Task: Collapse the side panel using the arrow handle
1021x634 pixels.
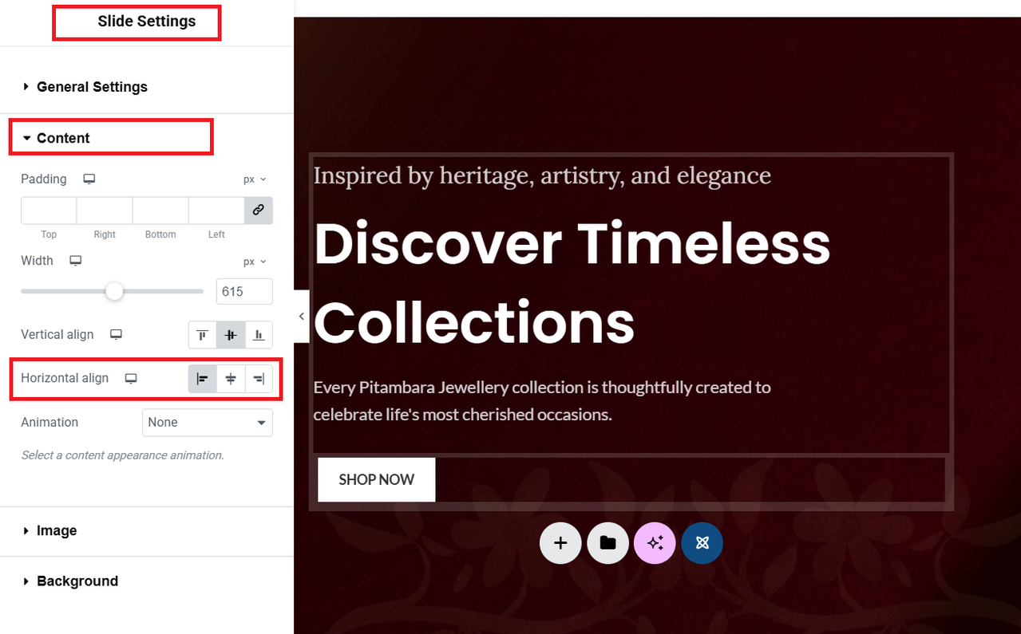Action: tap(301, 317)
